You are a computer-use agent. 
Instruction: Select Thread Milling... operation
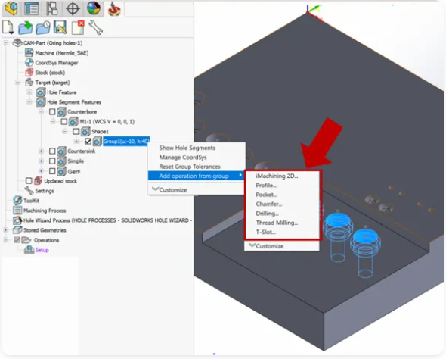click(x=277, y=223)
